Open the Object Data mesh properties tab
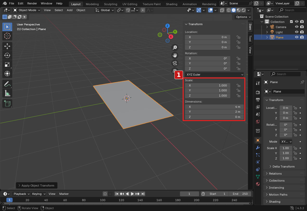The height and width of the screenshot is (211, 307). tap(258, 177)
